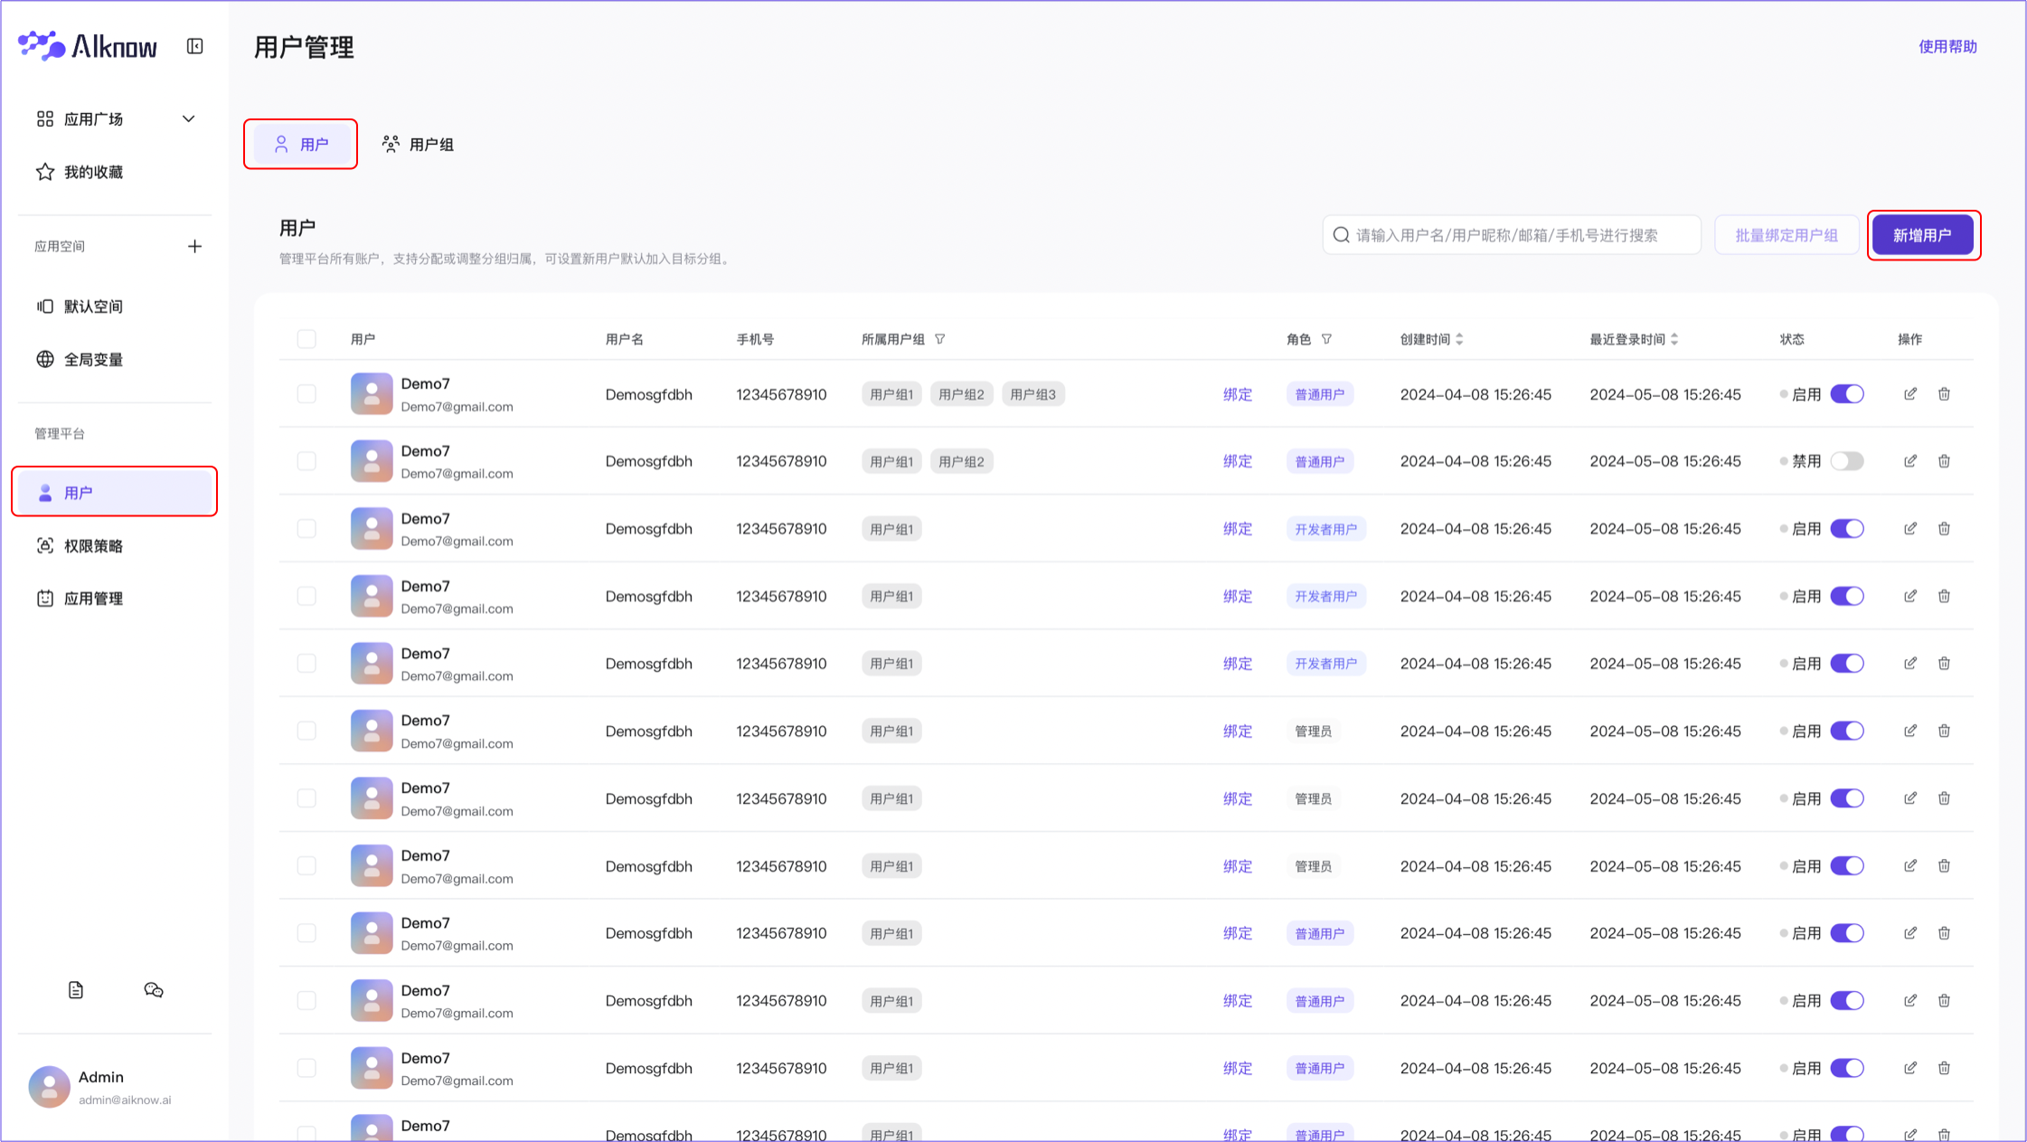The height and width of the screenshot is (1142, 2027).
Task: Open 全局变量 globe item in sidebar
Action: tap(92, 359)
